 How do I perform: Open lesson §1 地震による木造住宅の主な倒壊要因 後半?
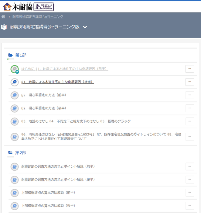click(x=58, y=82)
